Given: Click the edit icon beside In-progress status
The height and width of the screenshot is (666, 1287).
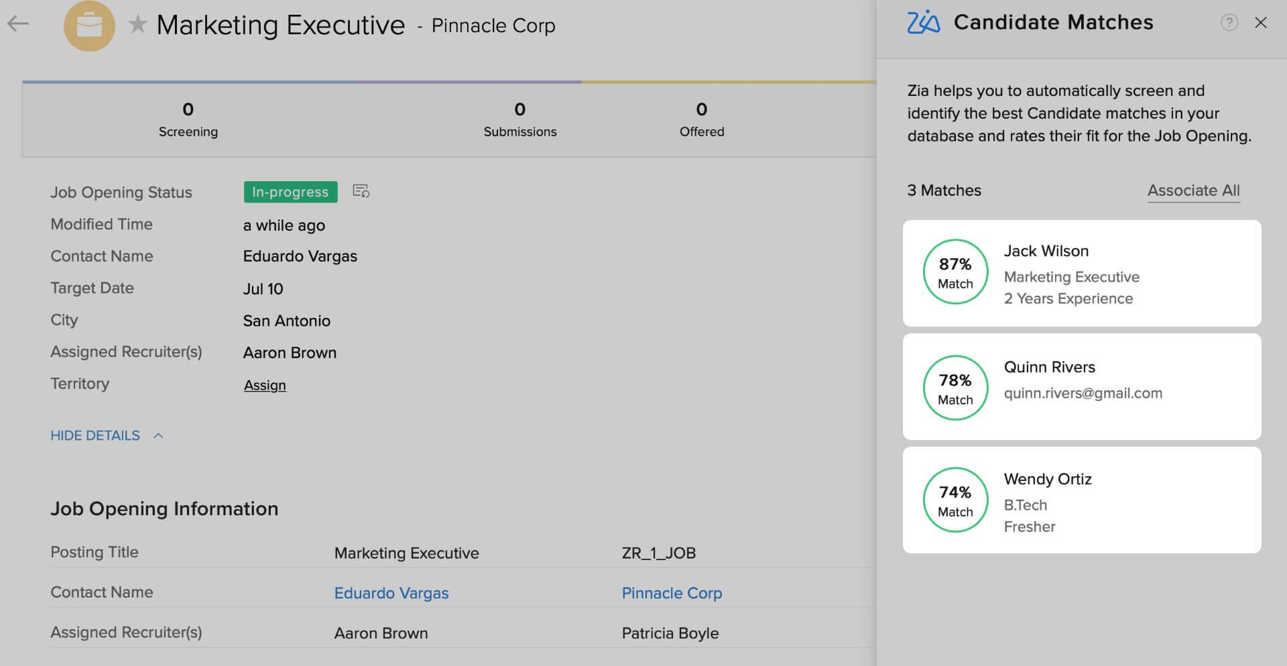Looking at the screenshot, I should [360, 192].
